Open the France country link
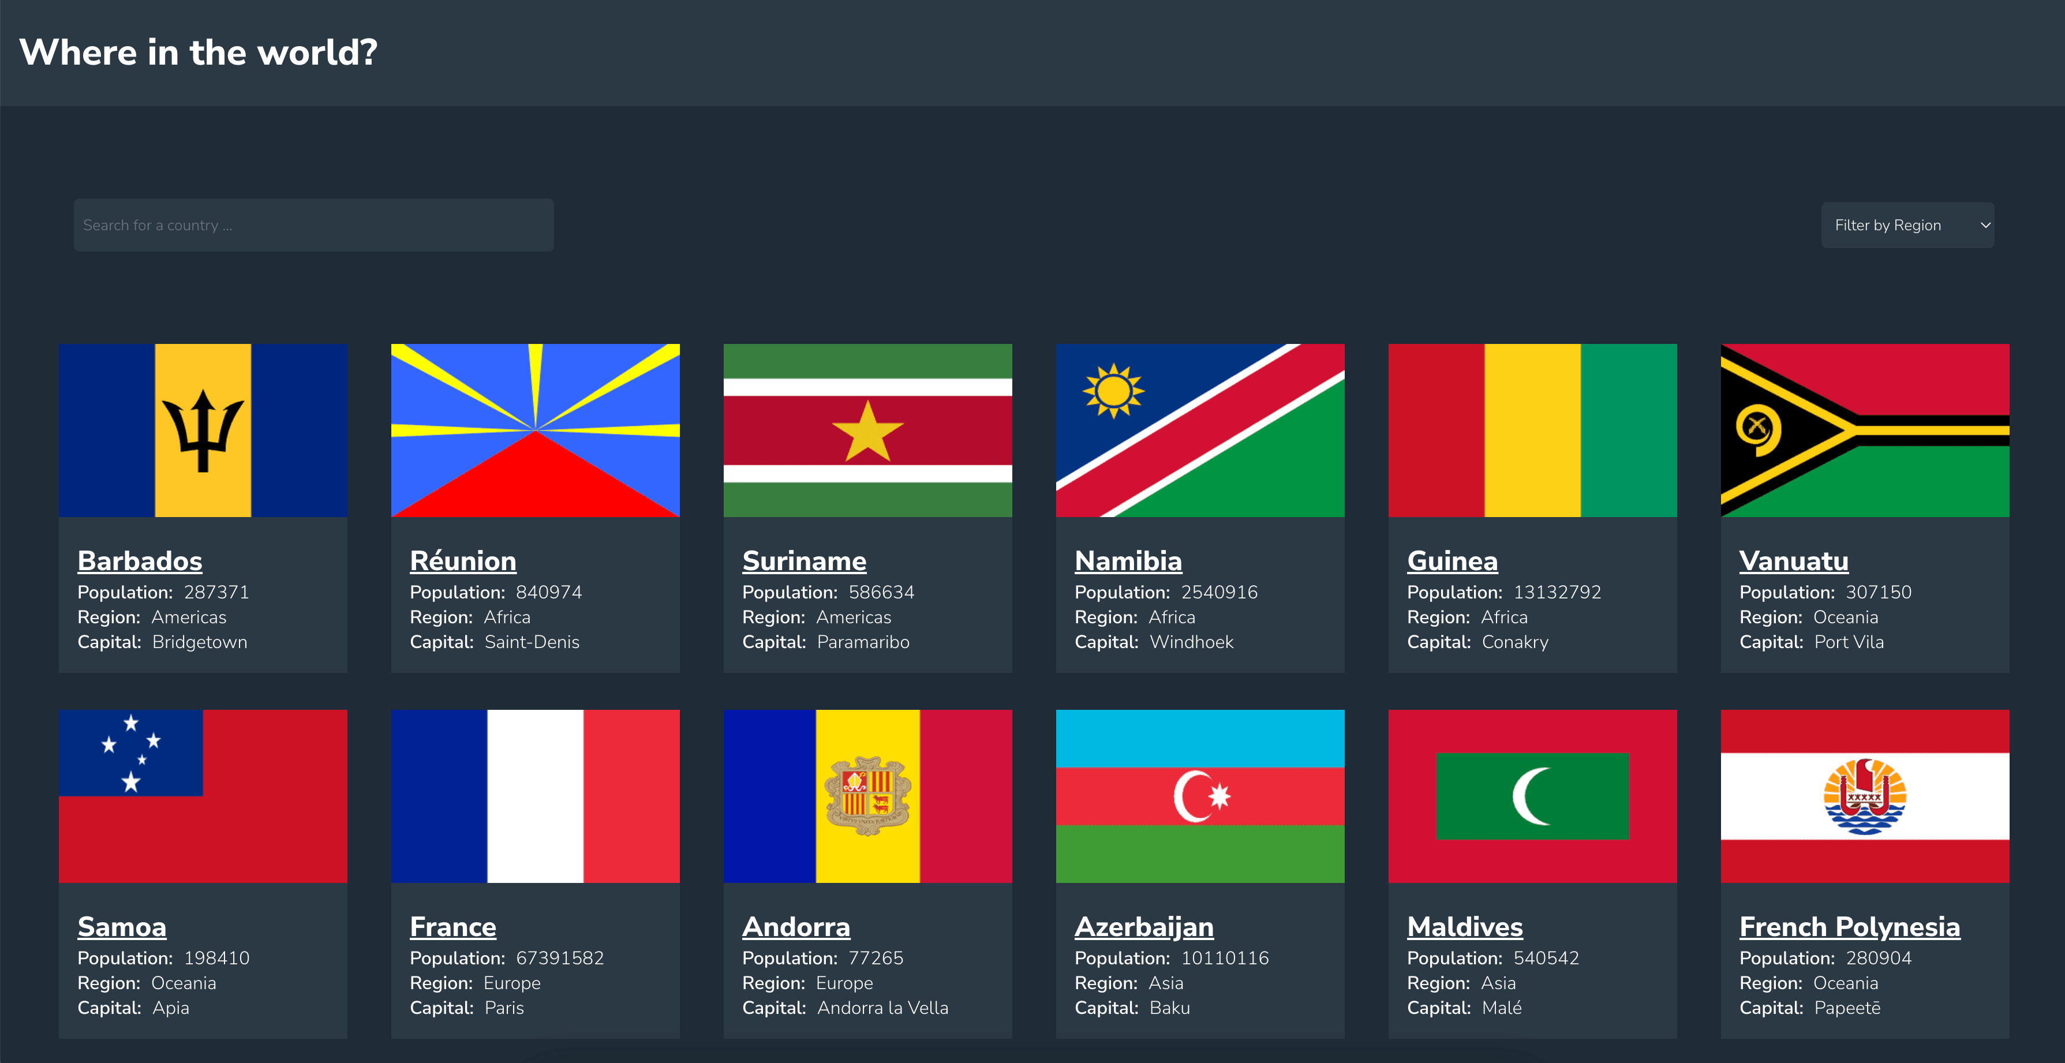The height and width of the screenshot is (1063, 2065). [x=453, y=926]
